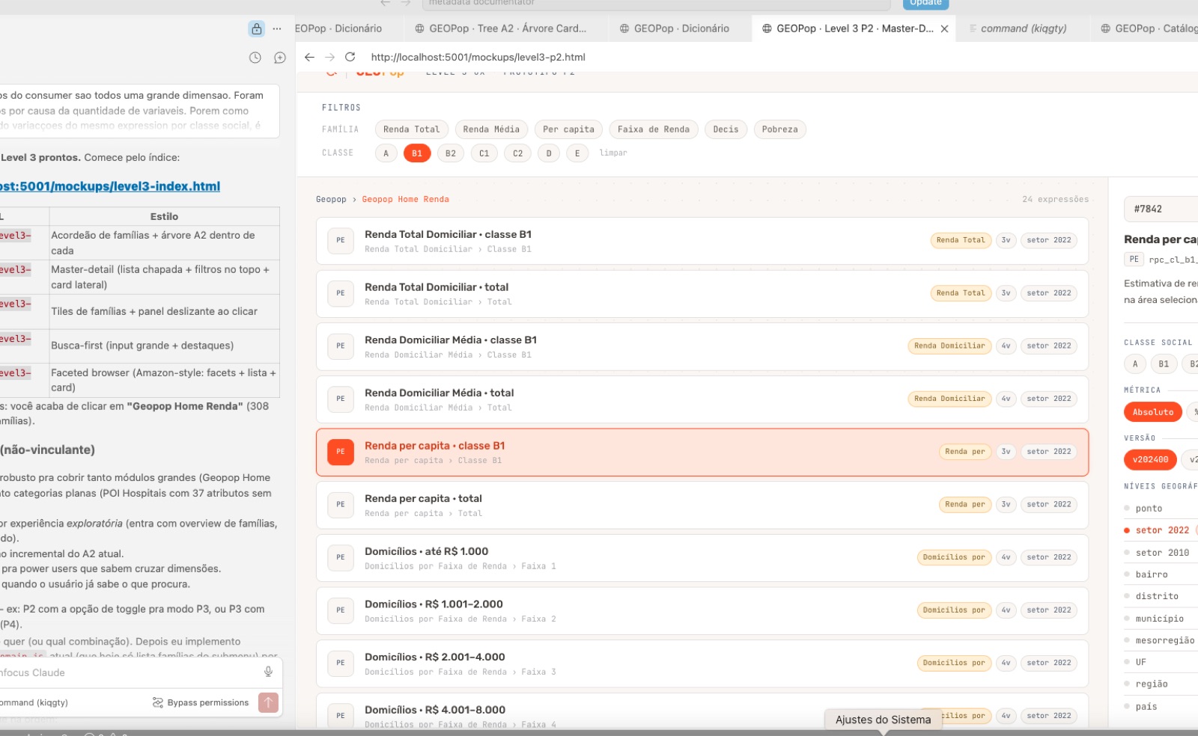Open Renda Domiciliar Média · total row
The image size is (1198, 736).
pos(702,399)
